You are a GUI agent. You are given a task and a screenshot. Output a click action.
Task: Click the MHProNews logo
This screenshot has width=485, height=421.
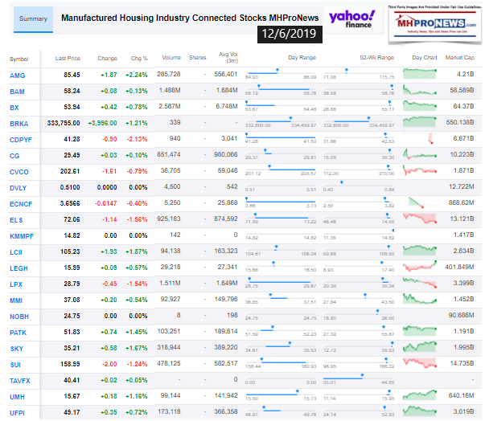(x=435, y=24)
